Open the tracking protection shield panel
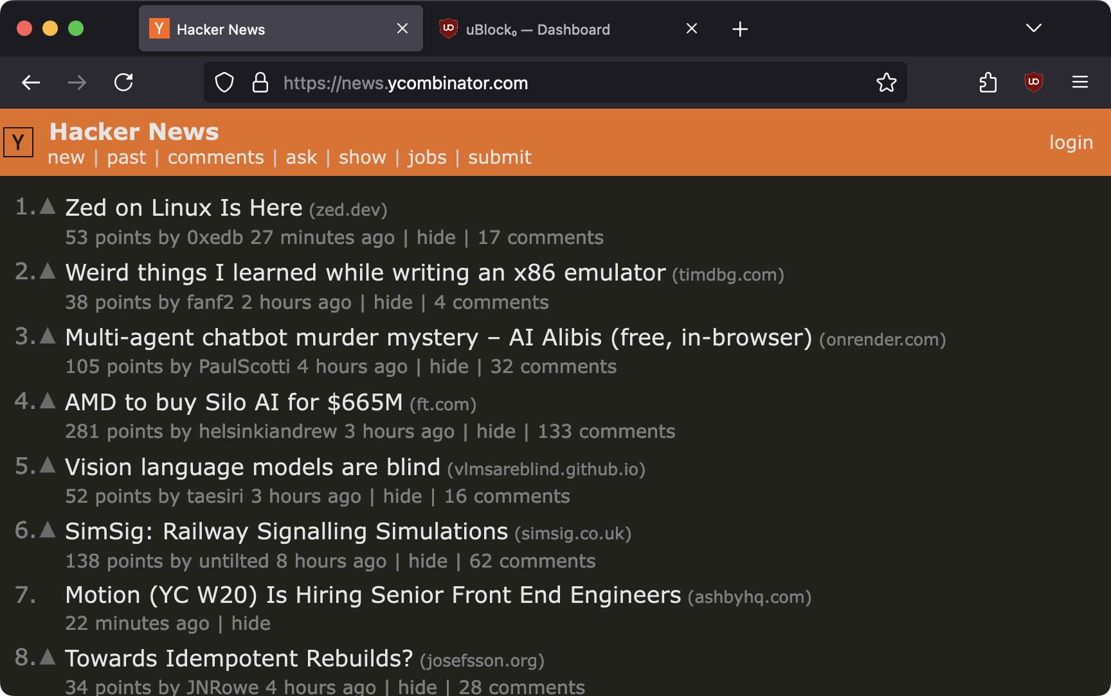 224,82
